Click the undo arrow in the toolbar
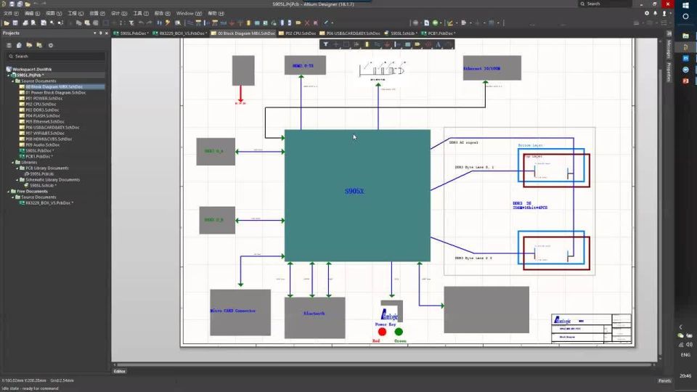Screen dimensions: 697x392 click(x=141, y=23)
